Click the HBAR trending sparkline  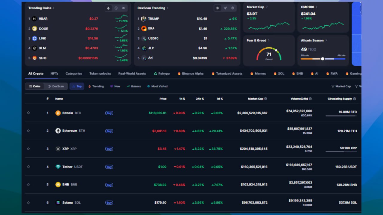click(121, 17)
